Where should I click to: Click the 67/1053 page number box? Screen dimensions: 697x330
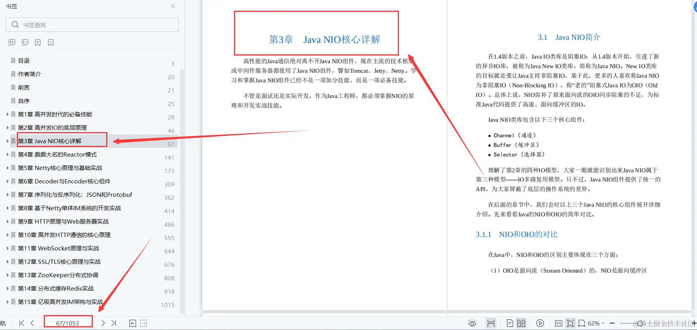pos(68,323)
